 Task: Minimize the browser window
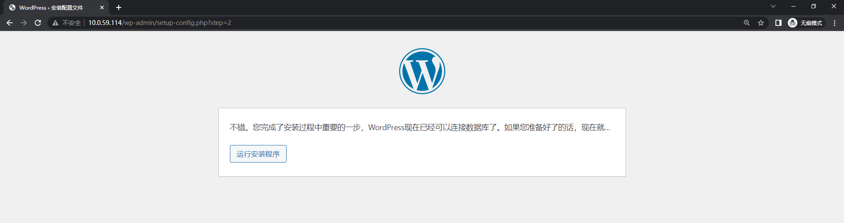pos(793,6)
